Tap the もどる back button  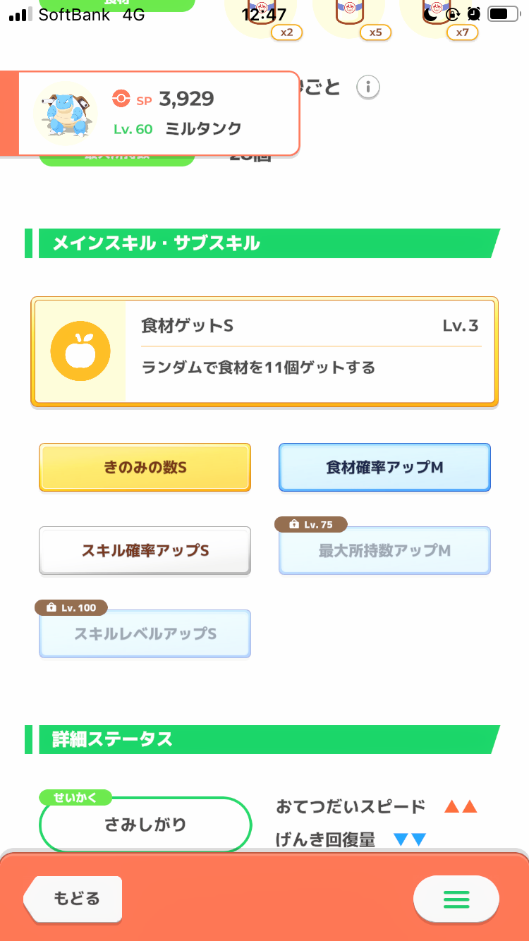73,898
